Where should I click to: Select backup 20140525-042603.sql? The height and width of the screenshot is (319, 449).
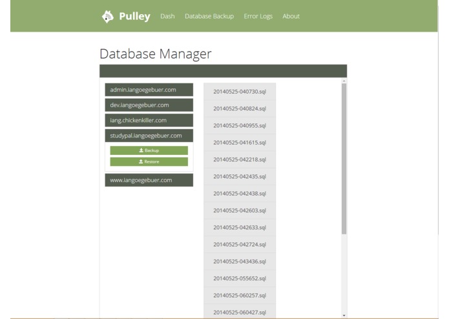pyautogui.click(x=240, y=211)
